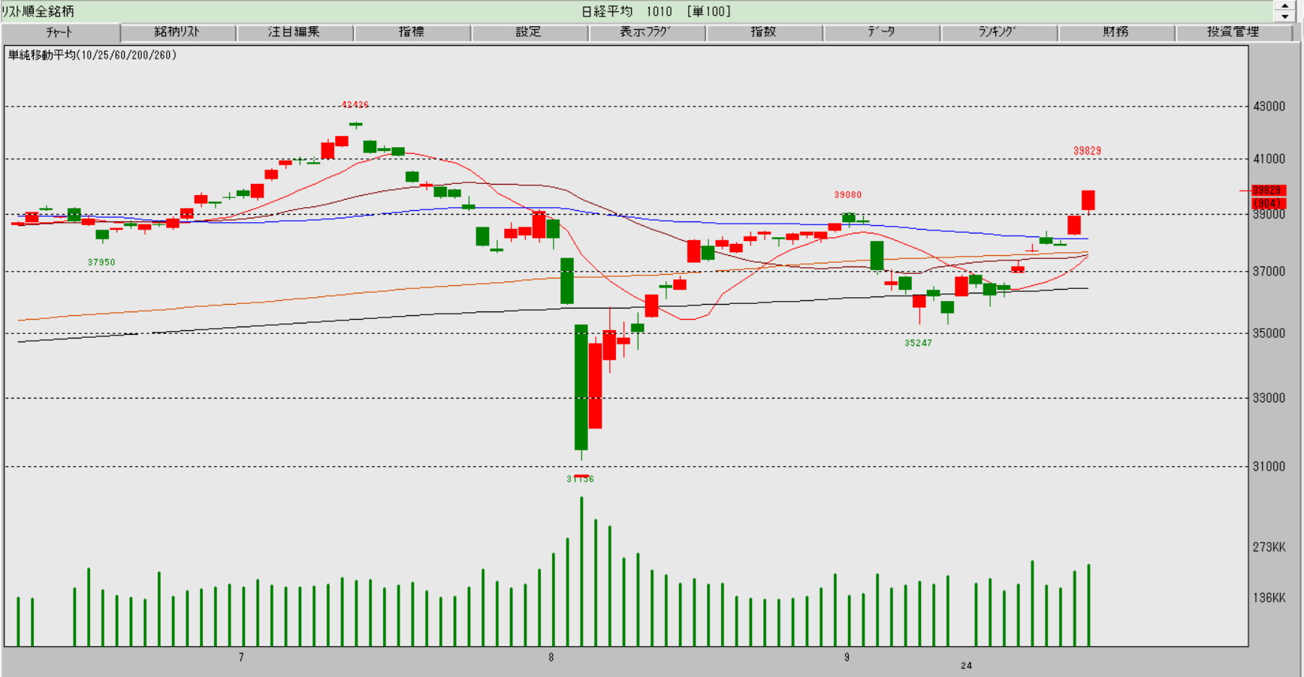Click the 43436 high price label
The height and width of the screenshot is (677, 1304).
pyautogui.click(x=355, y=105)
